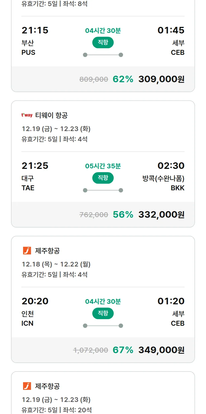
Task: Tap the 직항 badge on the Busan–Cebu flight
Action: pos(103,42)
